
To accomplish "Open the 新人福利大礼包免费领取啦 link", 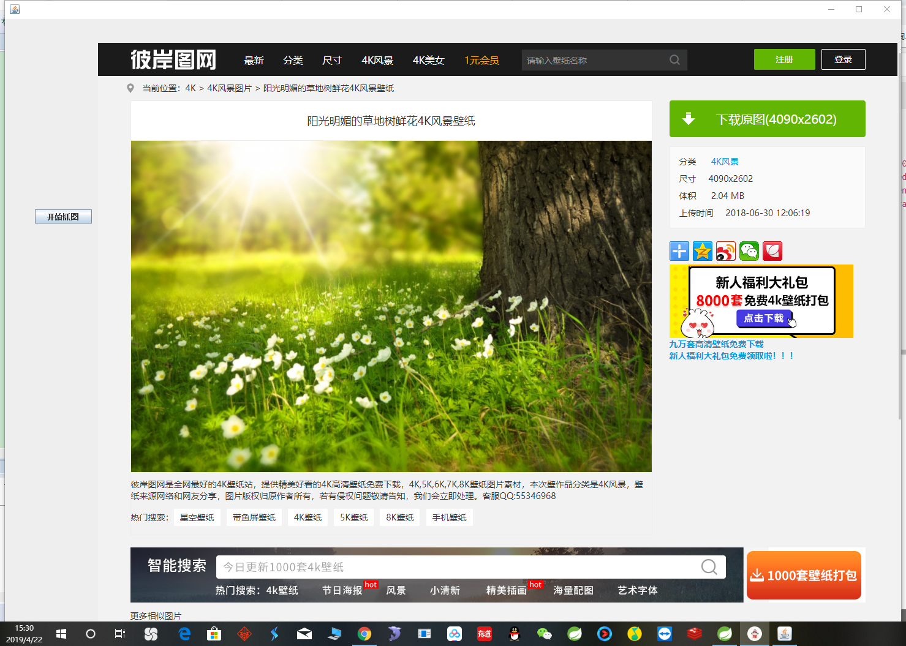I will [x=731, y=356].
